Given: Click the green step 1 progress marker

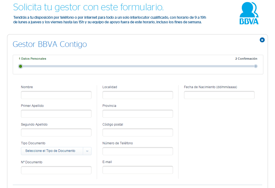Looking at the screenshot, I should [x=21, y=66].
